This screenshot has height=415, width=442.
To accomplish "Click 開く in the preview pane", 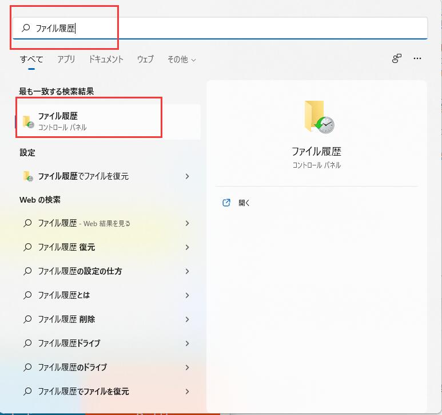I will (244, 203).
